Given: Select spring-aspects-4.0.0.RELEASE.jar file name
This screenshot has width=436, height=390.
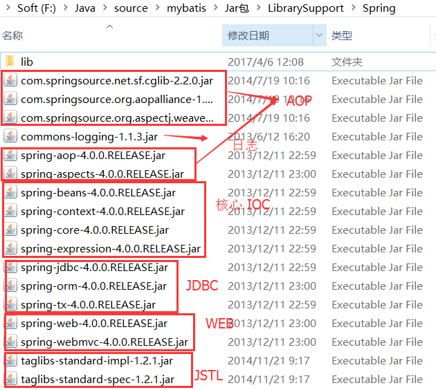Looking at the screenshot, I should [102, 174].
